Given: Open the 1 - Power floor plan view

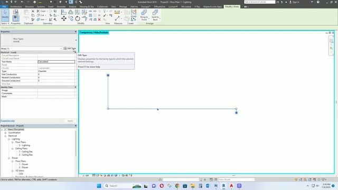Looking at the screenshot, I should click(23, 164).
